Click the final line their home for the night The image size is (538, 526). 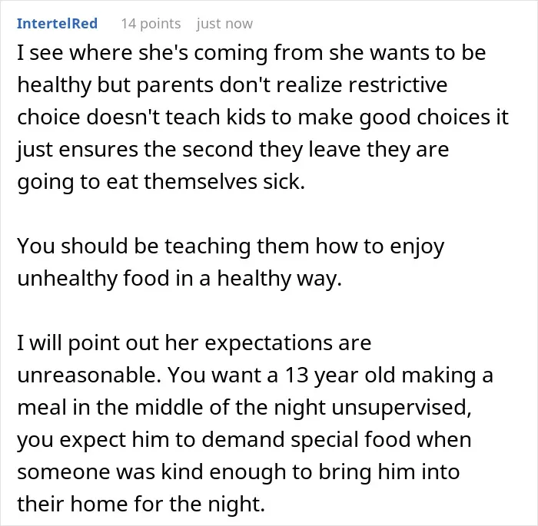click(x=141, y=504)
